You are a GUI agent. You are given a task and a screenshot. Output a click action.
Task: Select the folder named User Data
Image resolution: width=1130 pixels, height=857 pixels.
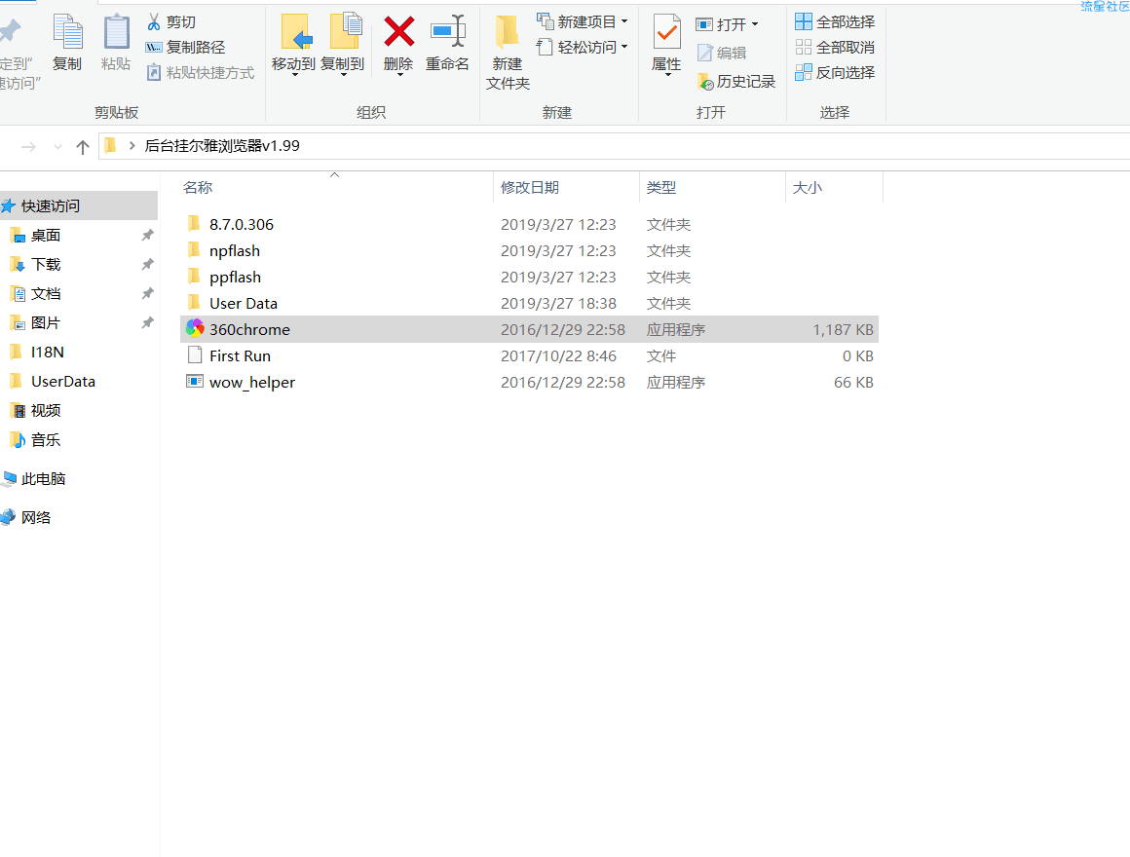[243, 303]
